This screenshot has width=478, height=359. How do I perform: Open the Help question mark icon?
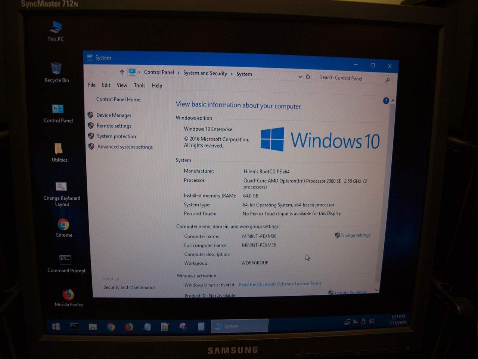(386, 101)
